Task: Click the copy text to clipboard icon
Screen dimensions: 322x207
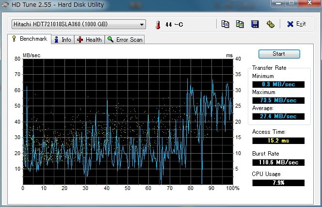Action: coord(225,24)
